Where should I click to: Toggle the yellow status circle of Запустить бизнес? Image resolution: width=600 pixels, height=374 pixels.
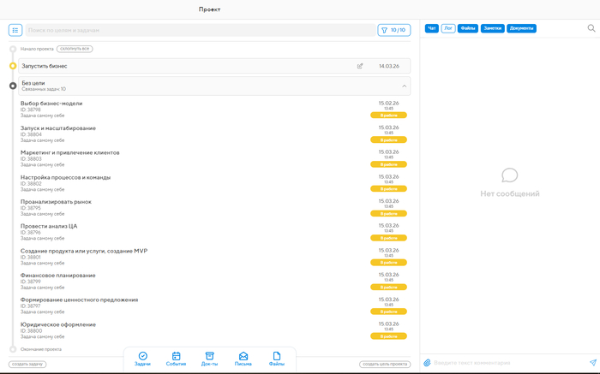click(x=13, y=66)
